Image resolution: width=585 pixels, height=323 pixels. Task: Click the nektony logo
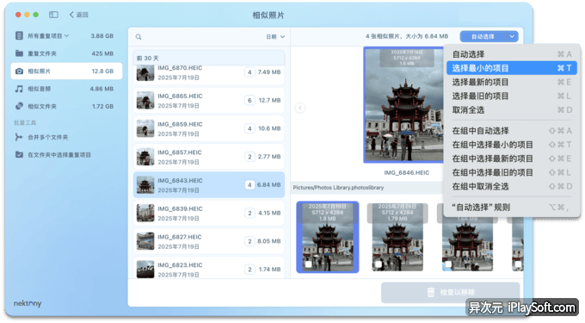tap(28, 303)
